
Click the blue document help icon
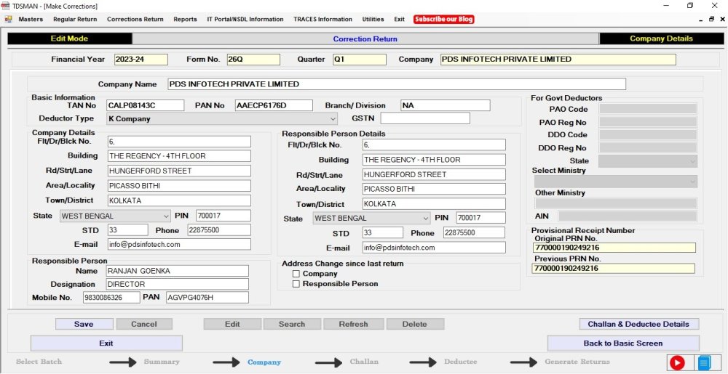point(703,362)
